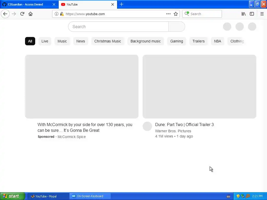Screen dimensions: 267x200
Task: Open the security shield tray icon
Action: point(238,196)
